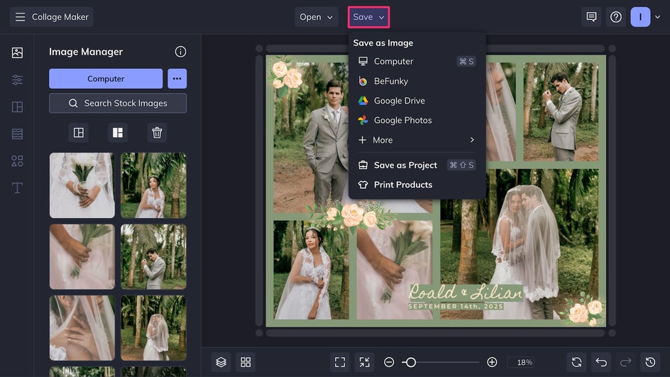Viewport: 670px width, 377px height.
Task: Open more upload options ellipsis button
Action: coord(177,79)
